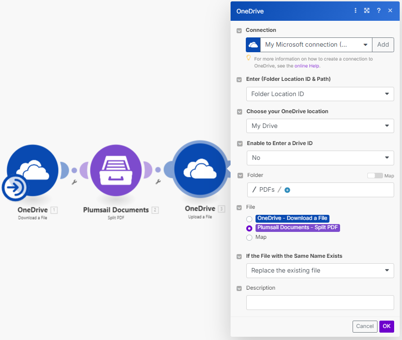Click the Upload a File caption
The width and height of the screenshot is (402, 340).
tap(200, 217)
